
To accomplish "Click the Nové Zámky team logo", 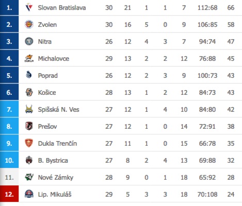I will coord(29,177).
